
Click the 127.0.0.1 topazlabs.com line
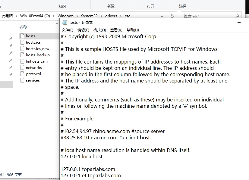[88, 169]
